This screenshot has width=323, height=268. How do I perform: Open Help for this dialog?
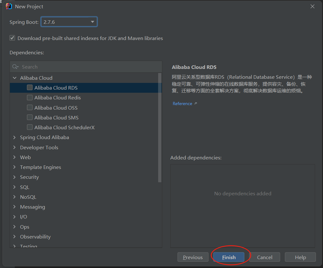300,257
